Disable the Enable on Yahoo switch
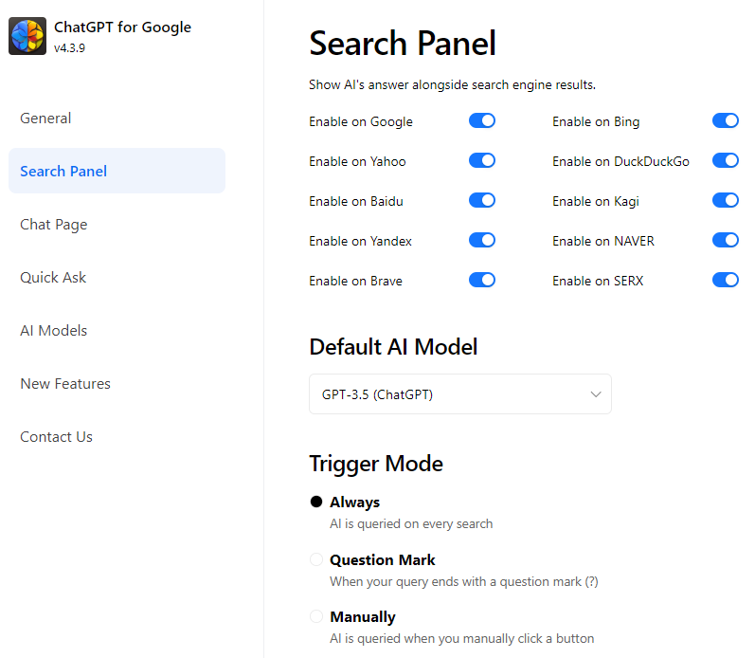Screen dimensions: 755x658 point(482,160)
